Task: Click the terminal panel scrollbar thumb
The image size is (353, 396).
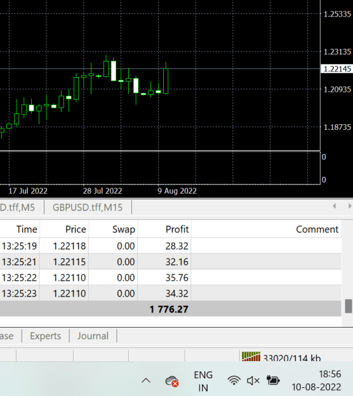Action: [x=349, y=306]
